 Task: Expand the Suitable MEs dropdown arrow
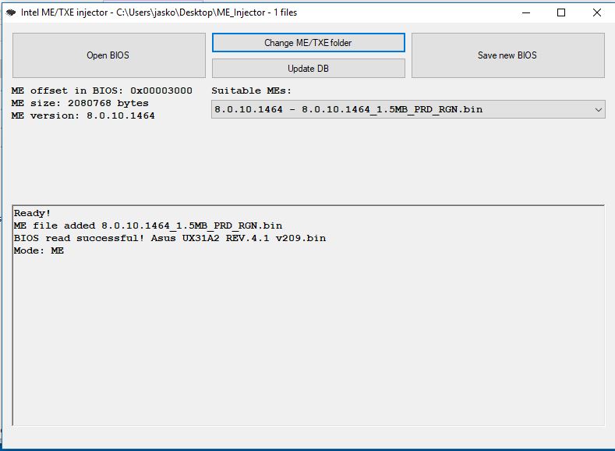[x=598, y=109]
